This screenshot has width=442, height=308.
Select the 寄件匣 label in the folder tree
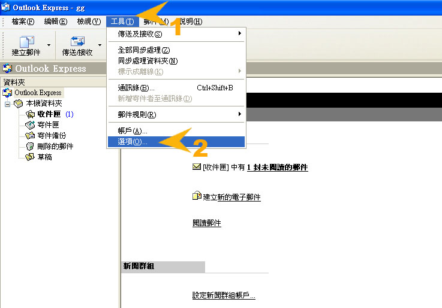(48, 125)
